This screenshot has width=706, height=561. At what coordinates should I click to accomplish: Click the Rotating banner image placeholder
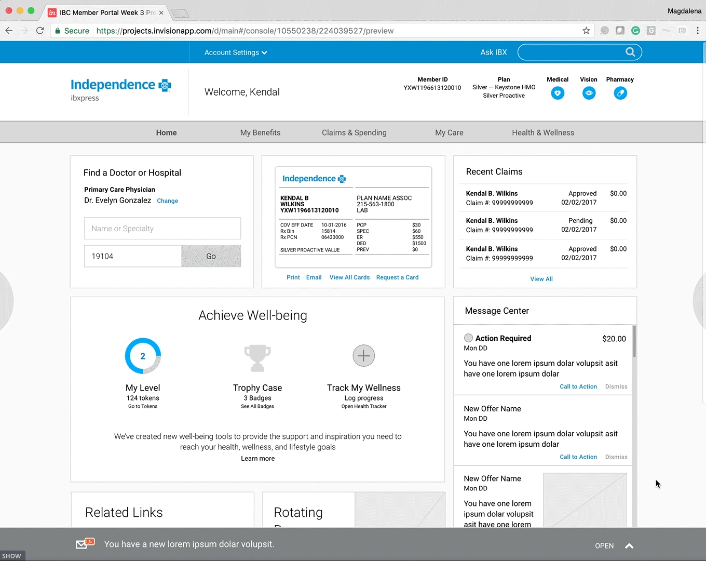(x=400, y=510)
